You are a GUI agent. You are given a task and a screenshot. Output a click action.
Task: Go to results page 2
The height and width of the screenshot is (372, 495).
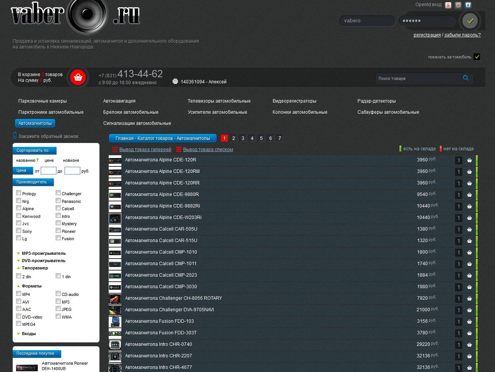(233, 138)
